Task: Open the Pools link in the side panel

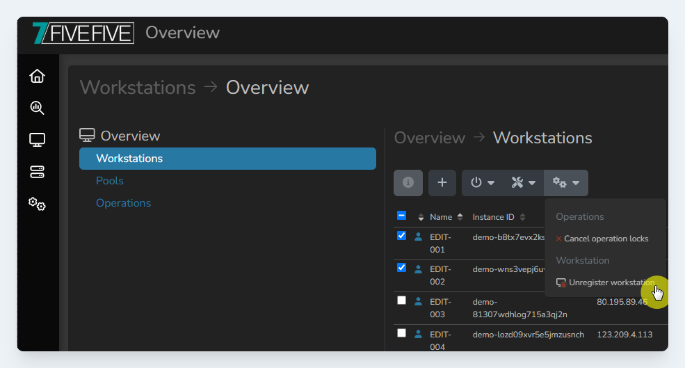Action: point(110,181)
